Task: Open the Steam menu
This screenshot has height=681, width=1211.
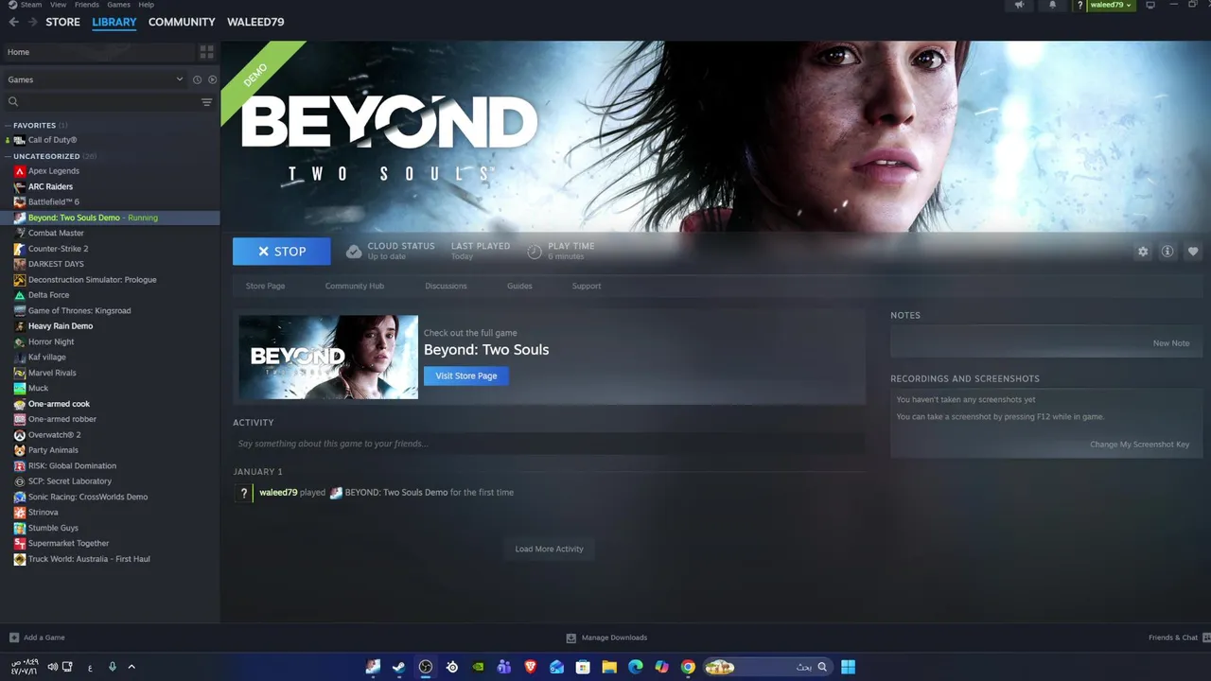Action: (x=31, y=5)
